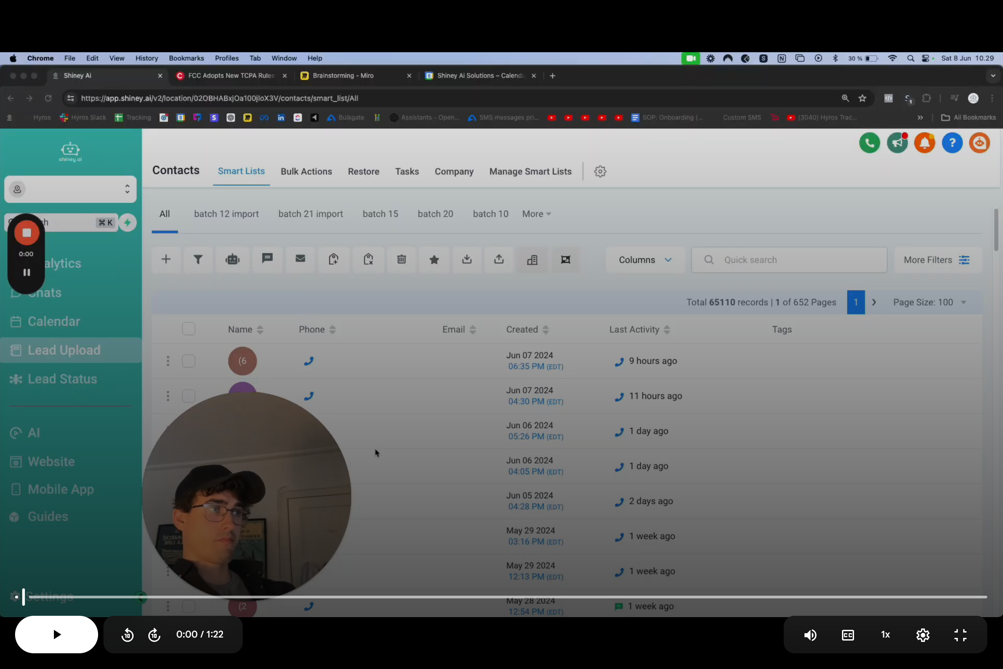
Task: Switch to the Bulk Actions tab
Action: [x=306, y=171]
